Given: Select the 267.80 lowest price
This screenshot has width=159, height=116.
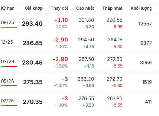Looking at the screenshot, I should pyautogui.click(x=115, y=98).
